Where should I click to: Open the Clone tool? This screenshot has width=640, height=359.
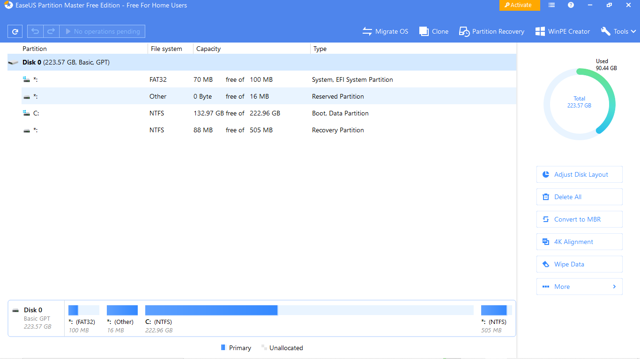coord(434,31)
